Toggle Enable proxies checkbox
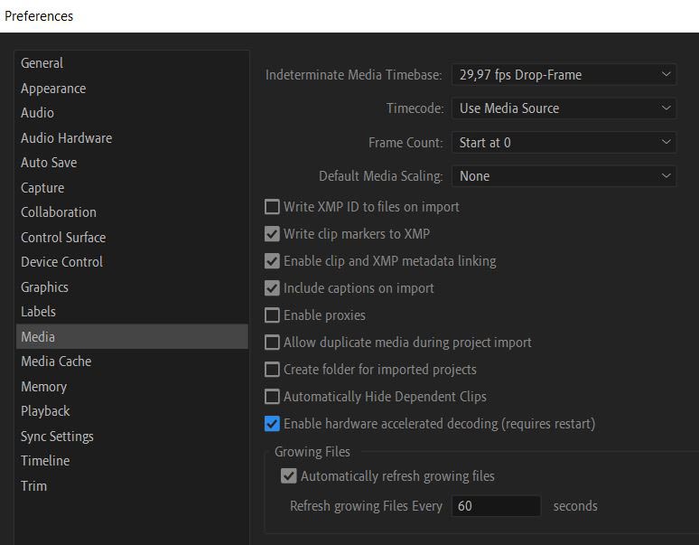699x545 pixels. [272, 315]
